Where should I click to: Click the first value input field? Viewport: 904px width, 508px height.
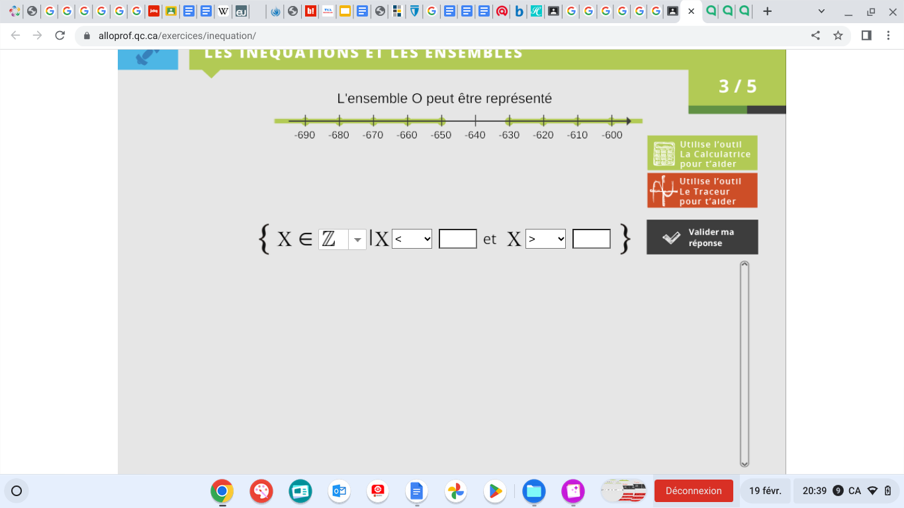457,239
